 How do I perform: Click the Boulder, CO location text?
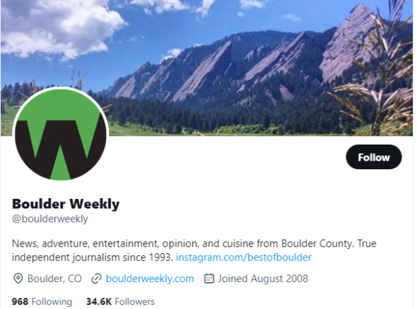tap(54, 279)
